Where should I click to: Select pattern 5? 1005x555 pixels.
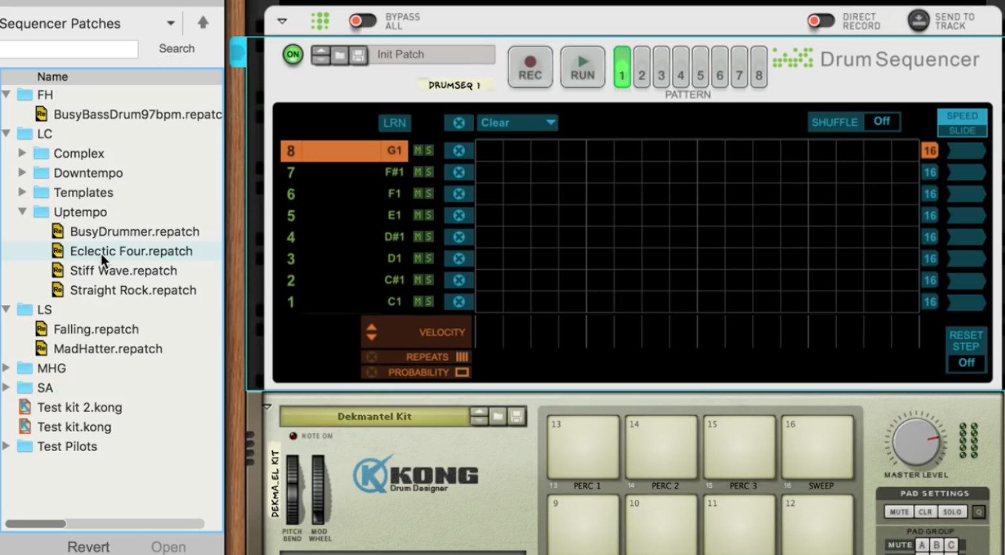pos(700,67)
